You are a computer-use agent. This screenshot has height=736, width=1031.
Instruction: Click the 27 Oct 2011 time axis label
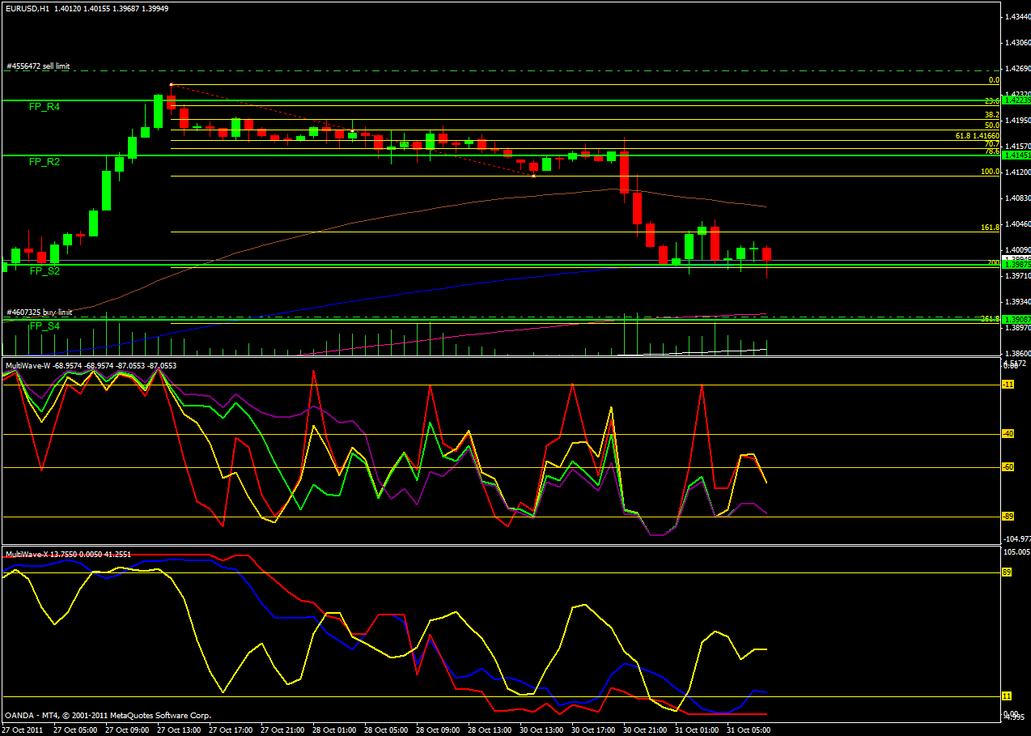coord(23,730)
